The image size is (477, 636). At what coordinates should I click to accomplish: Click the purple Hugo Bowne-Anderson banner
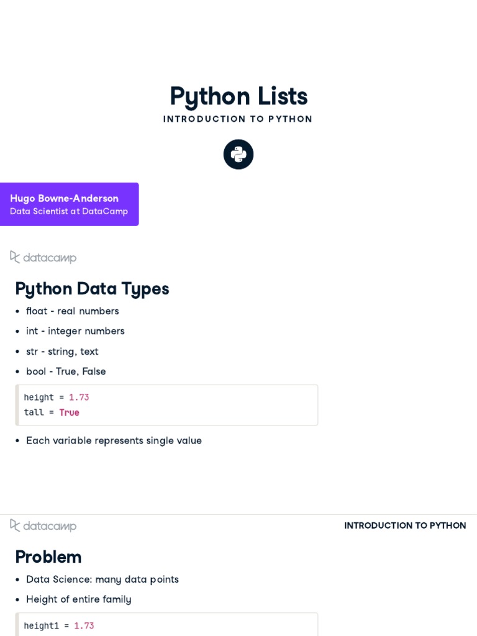pos(69,204)
